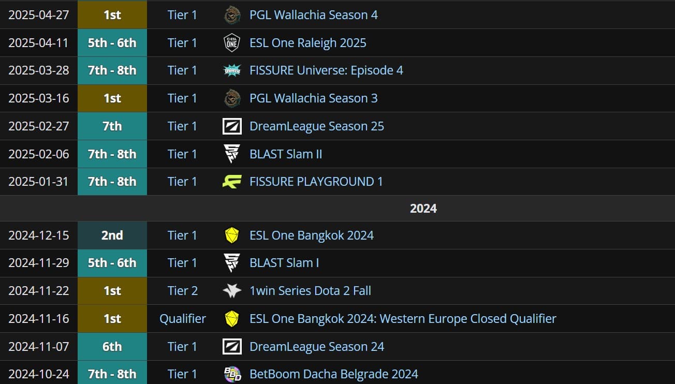
Task: Click the BLAST Slam II lightning icon
Action: tap(232, 154)
